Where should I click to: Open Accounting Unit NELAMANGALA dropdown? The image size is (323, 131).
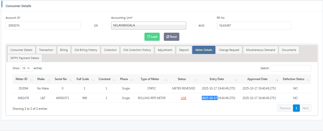[x=149, y=25]
